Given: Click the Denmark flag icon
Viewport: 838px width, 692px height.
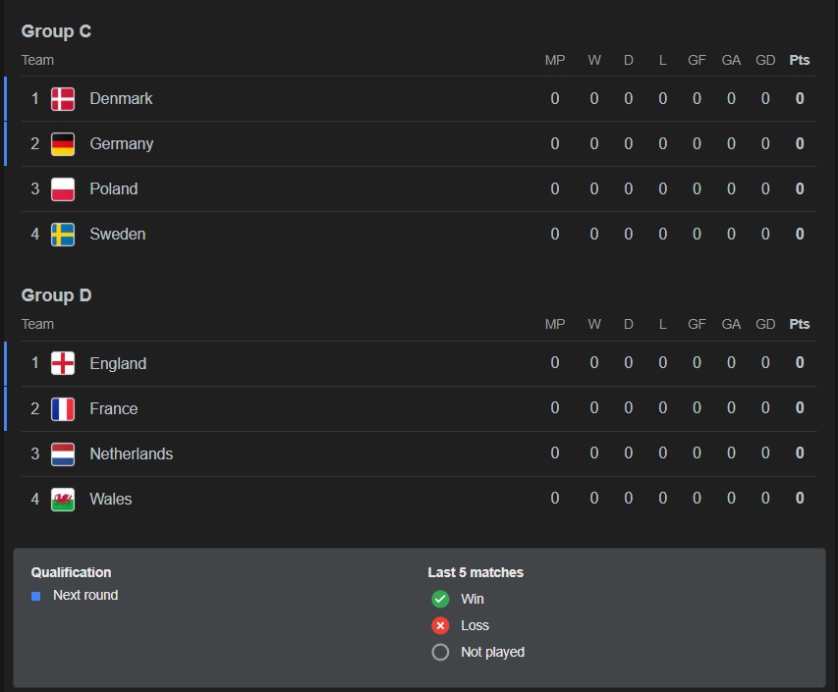Looking at the screenshot, I should click(x=63, y=99).
